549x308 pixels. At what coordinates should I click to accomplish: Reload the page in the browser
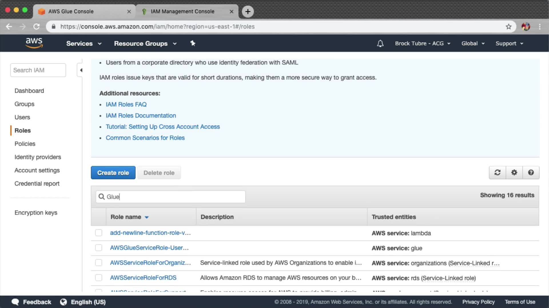pos(36,27)
